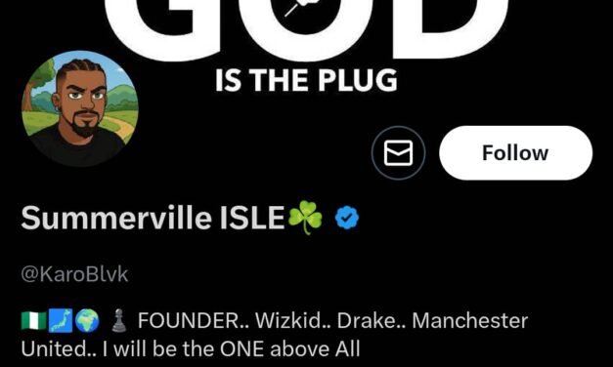The image size is (613, 367).
Task: Click the globe emoji in bio
Action: point(87,321)
